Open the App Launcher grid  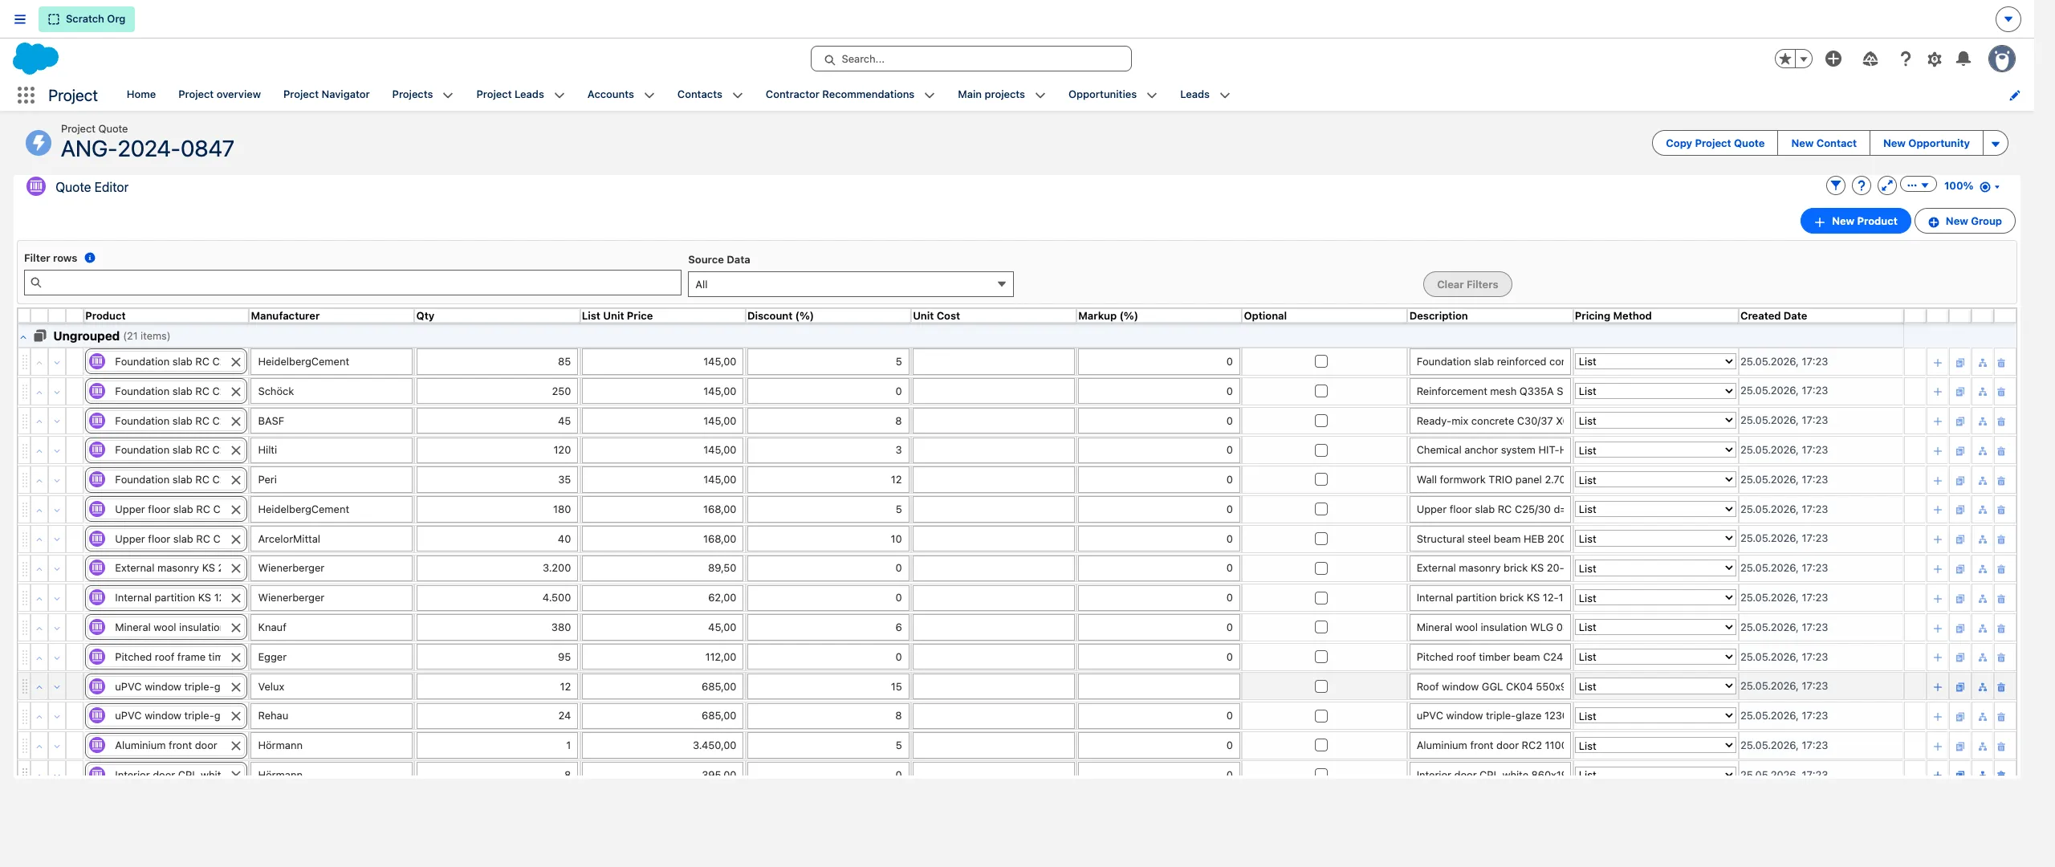(x=26, y=95)
